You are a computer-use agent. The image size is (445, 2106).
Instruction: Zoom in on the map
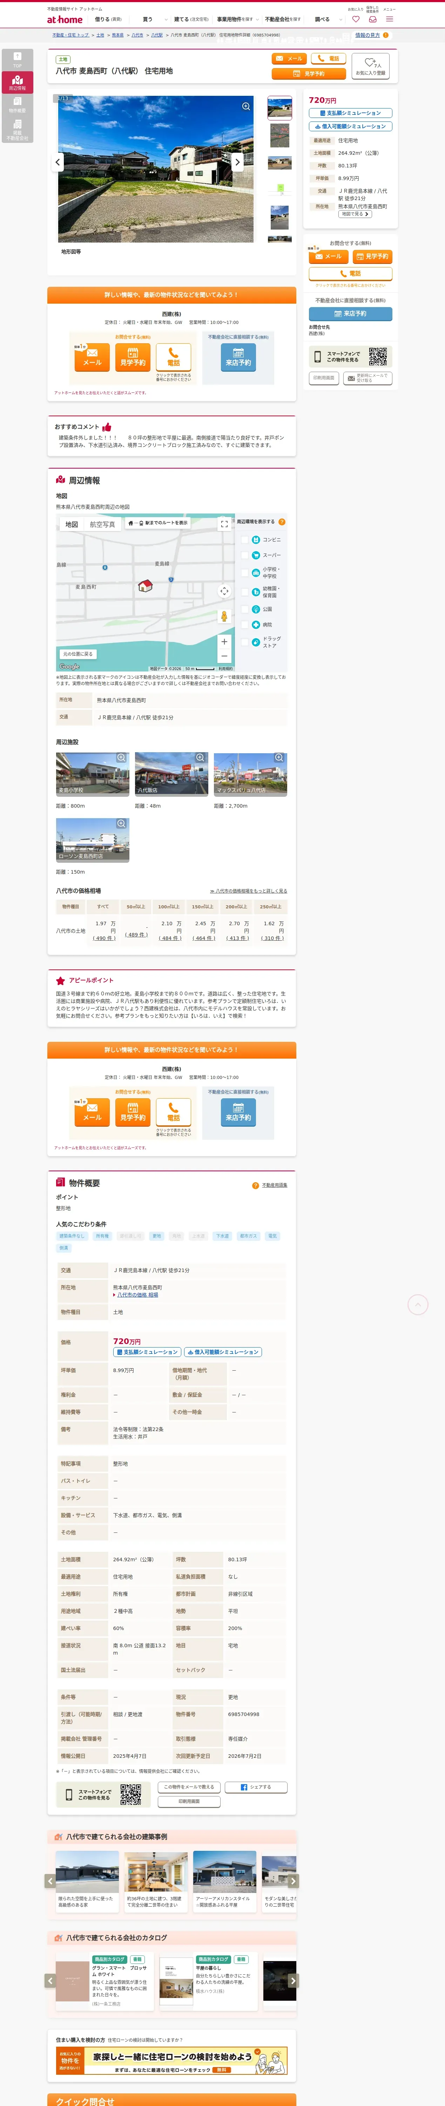pyautogui.click(x=224, y=642)
